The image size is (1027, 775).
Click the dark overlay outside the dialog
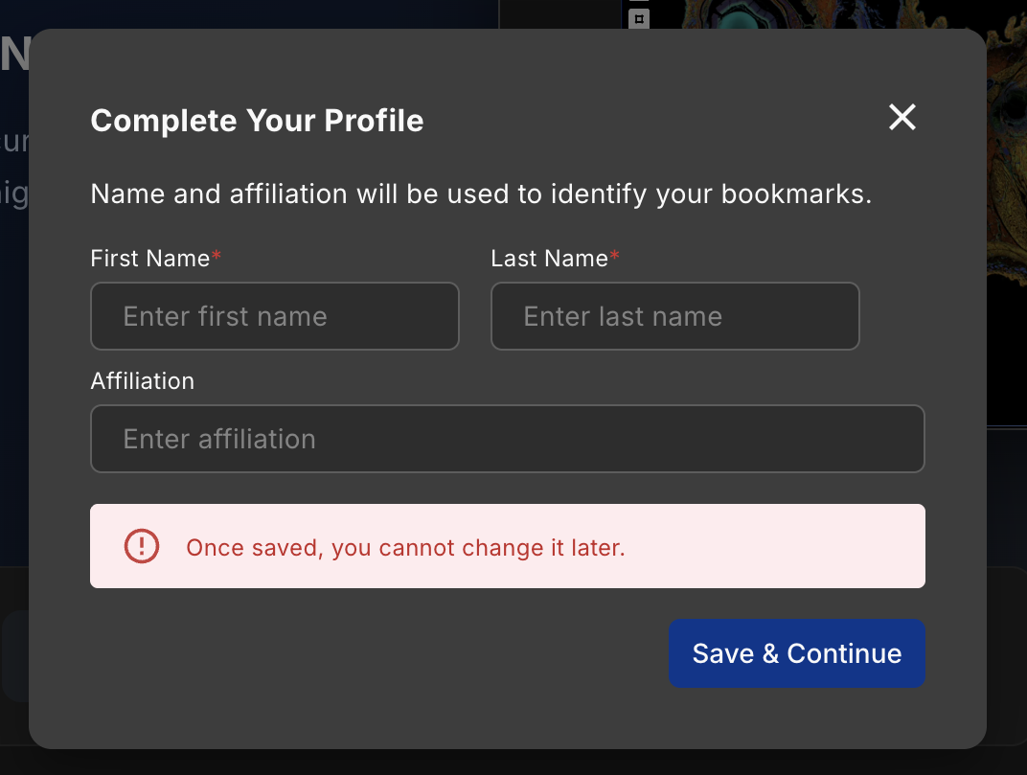click(x=14, y=383)
